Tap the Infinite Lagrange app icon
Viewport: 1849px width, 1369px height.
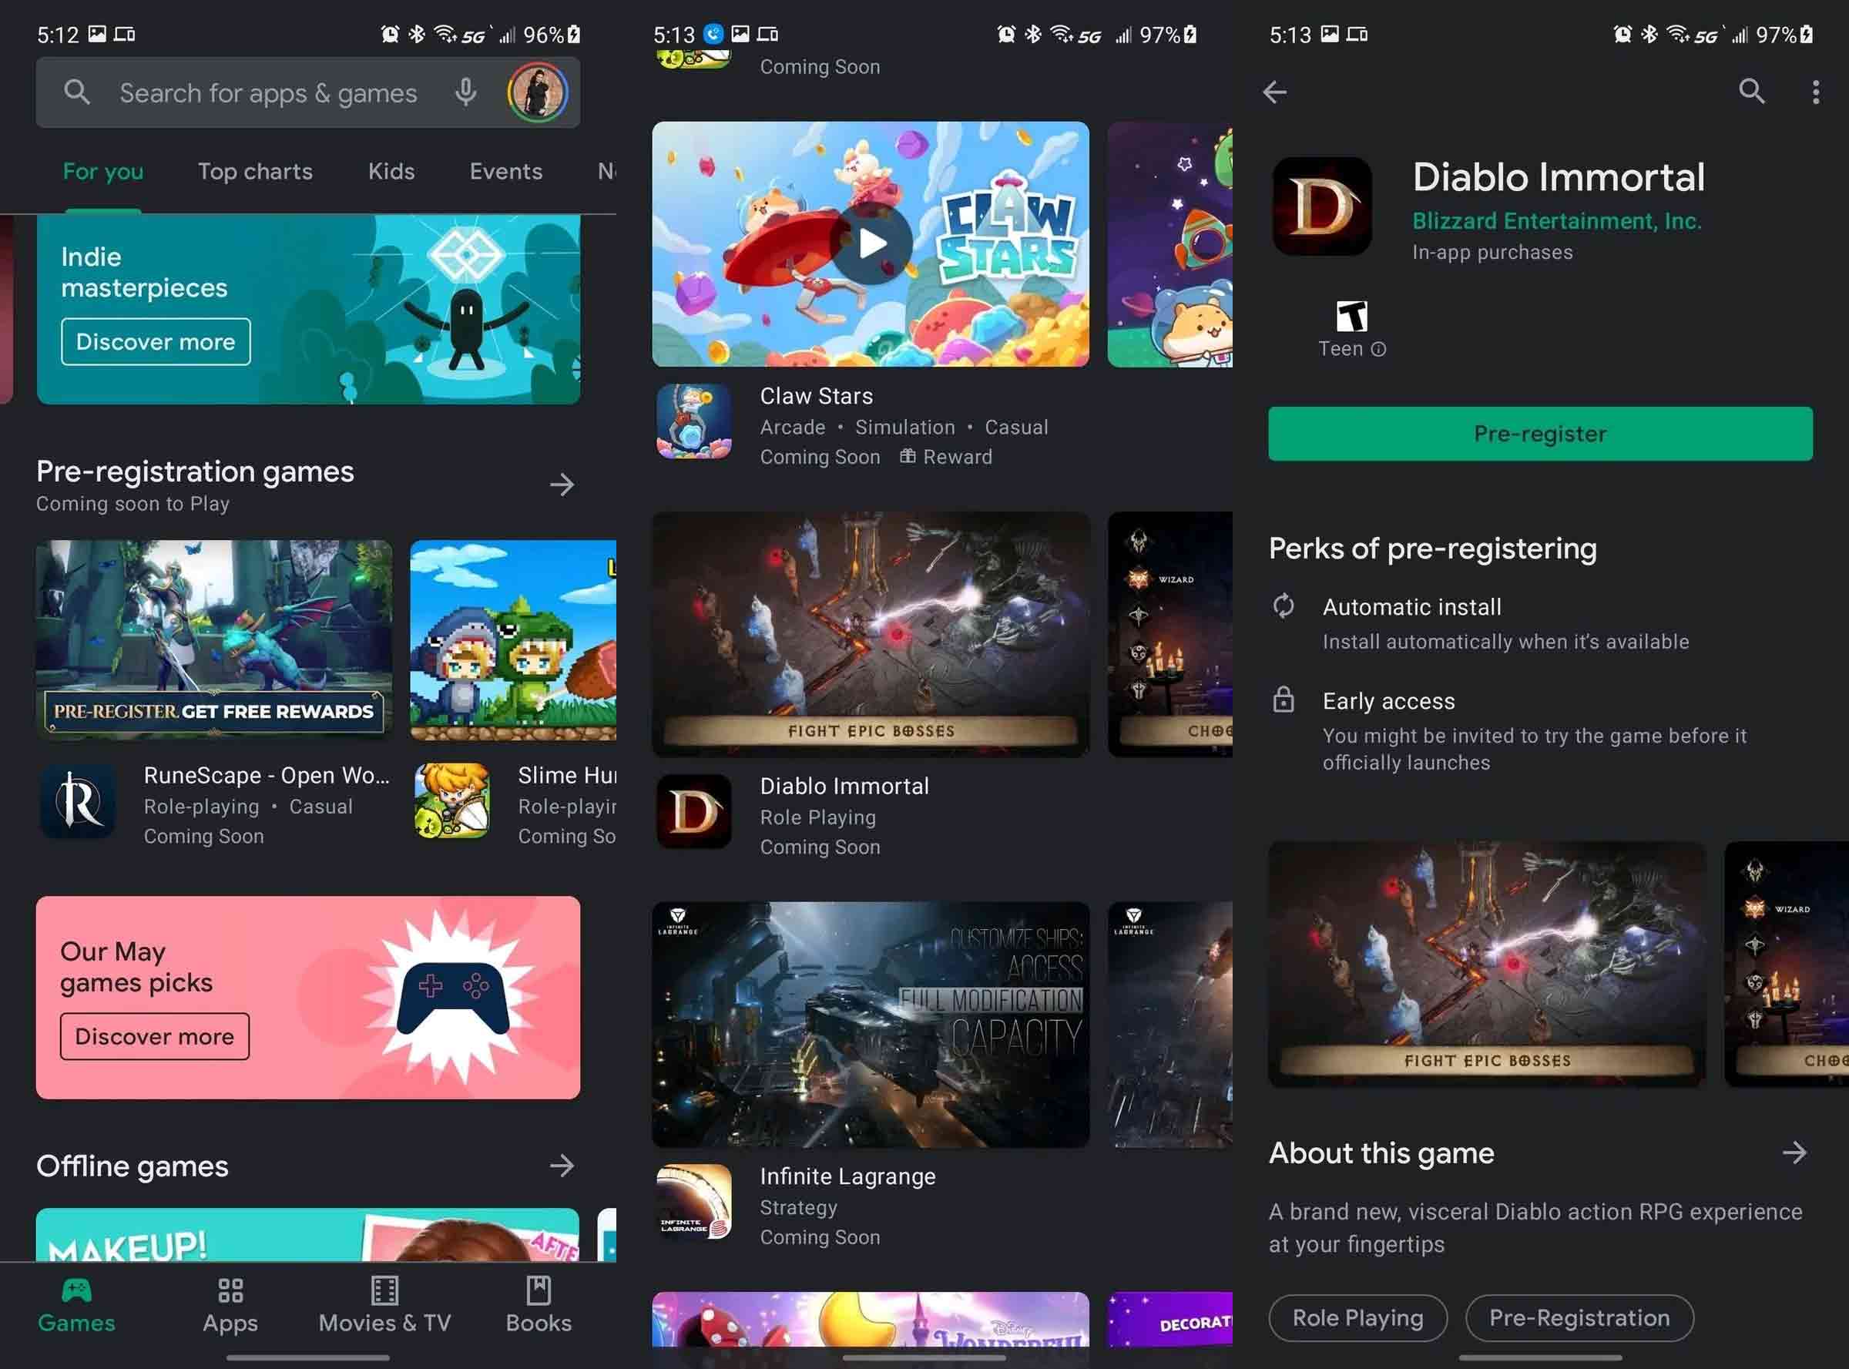coord(693,1203)
